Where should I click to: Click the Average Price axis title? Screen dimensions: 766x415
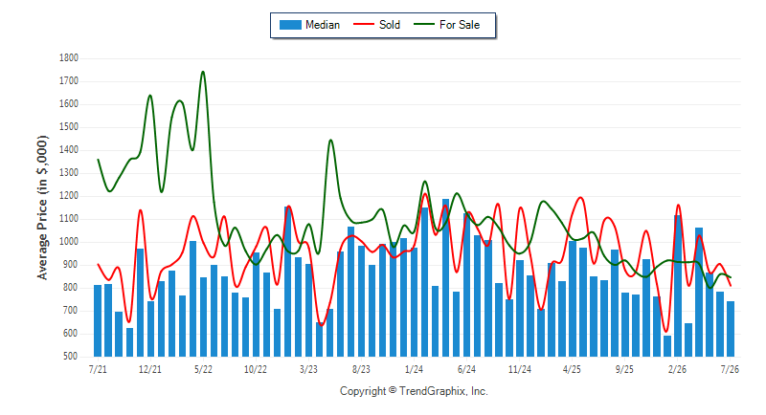[42, 207]
